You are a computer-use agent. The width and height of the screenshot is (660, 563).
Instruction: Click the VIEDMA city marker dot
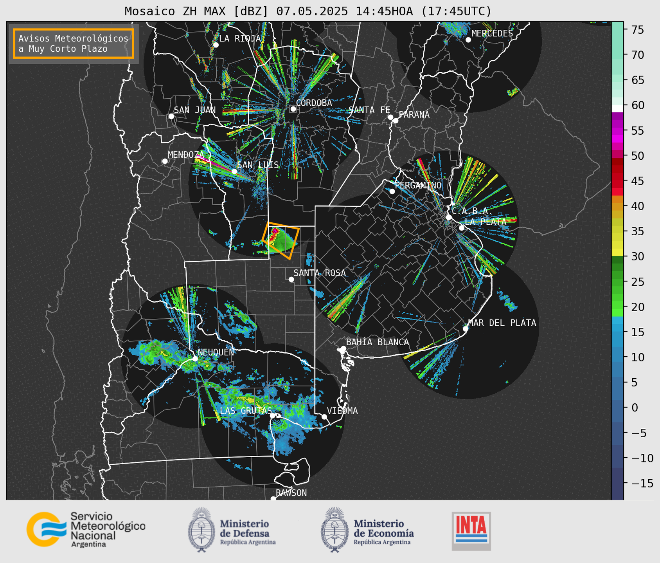(324, 417)
